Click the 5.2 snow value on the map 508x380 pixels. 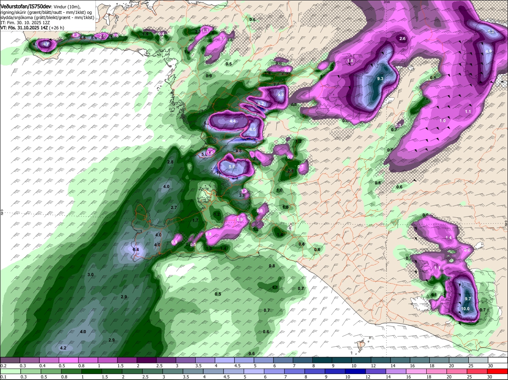[x=261, y=104]
